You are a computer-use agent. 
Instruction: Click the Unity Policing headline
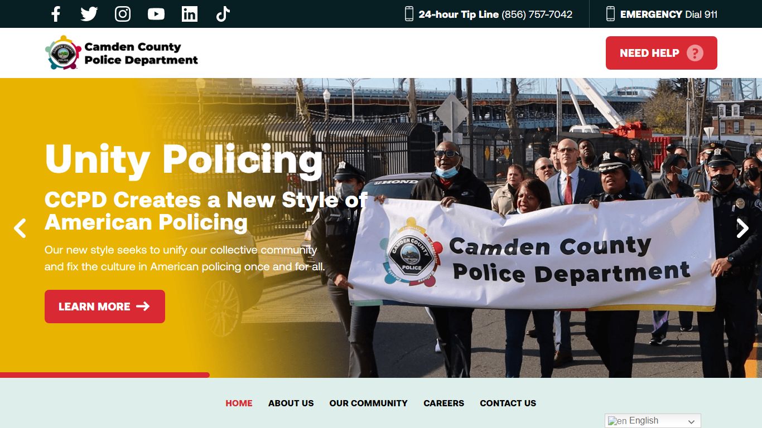pos(184,160)
